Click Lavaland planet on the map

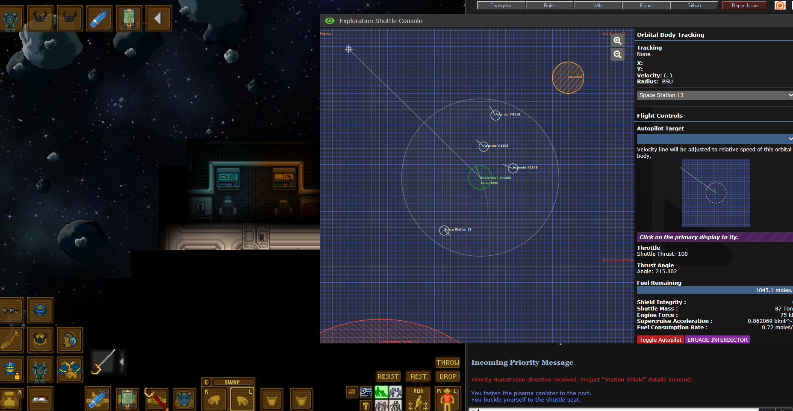568,77
